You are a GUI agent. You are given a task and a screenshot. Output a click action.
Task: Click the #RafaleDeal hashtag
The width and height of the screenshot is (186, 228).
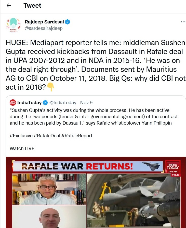click(x=47, y=136)
